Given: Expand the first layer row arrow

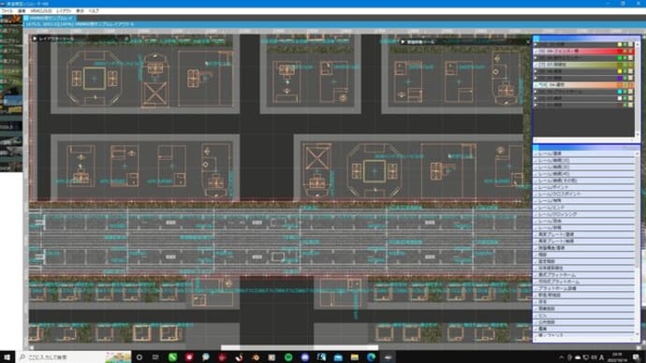Looking at the screenshot, I should [536, 45].
